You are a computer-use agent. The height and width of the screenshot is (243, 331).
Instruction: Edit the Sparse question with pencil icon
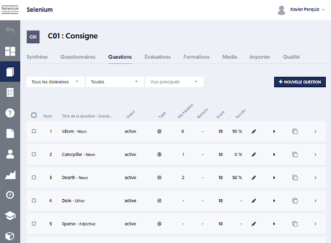tap(253, 224)
